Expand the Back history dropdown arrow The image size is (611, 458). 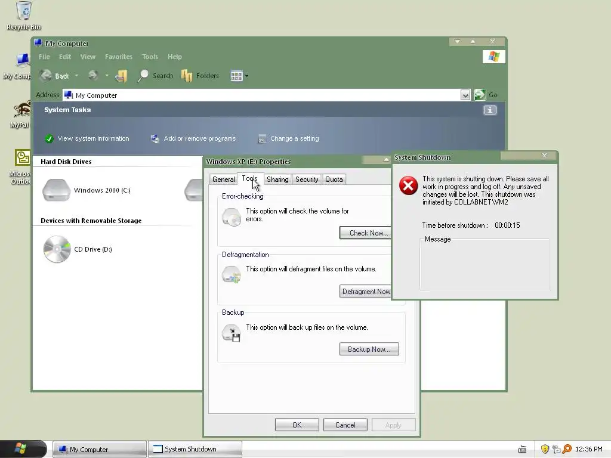(x=77, y=76)
